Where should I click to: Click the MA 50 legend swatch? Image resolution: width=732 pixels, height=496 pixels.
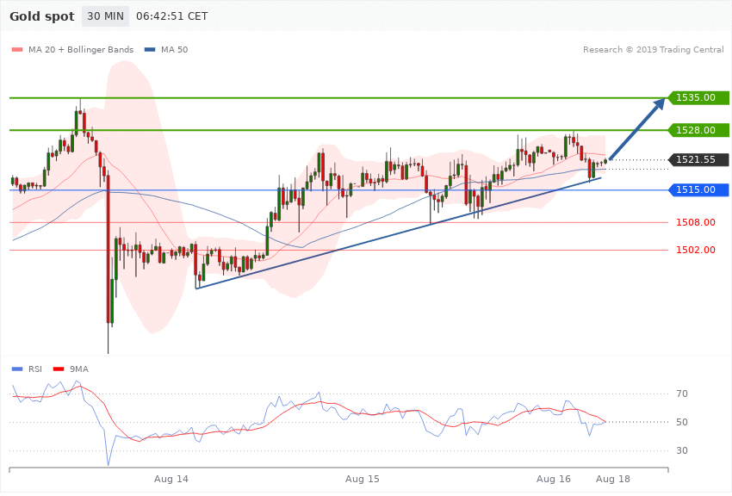[x=150, y=49]
